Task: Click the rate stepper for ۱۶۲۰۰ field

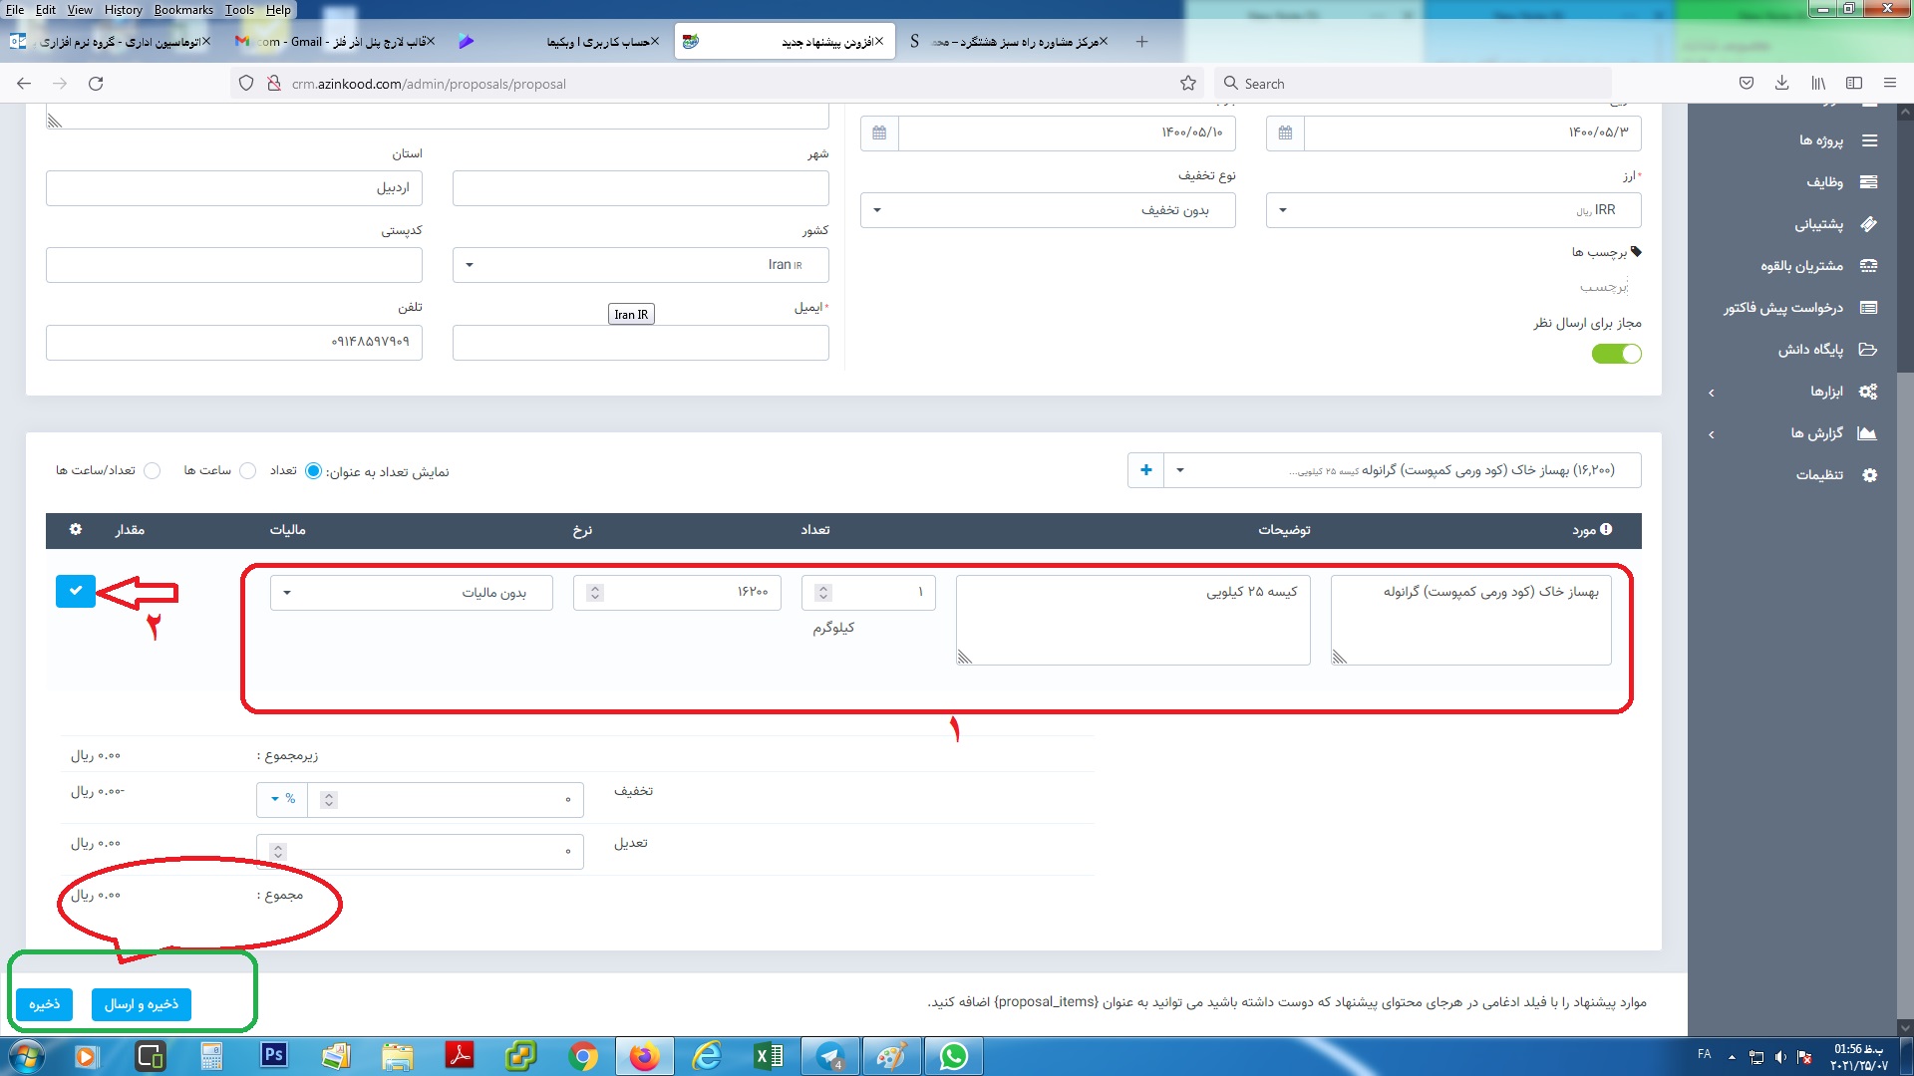Action: pos(595,593)
